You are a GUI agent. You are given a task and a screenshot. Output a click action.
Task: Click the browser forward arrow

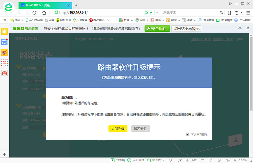(27, 13)
